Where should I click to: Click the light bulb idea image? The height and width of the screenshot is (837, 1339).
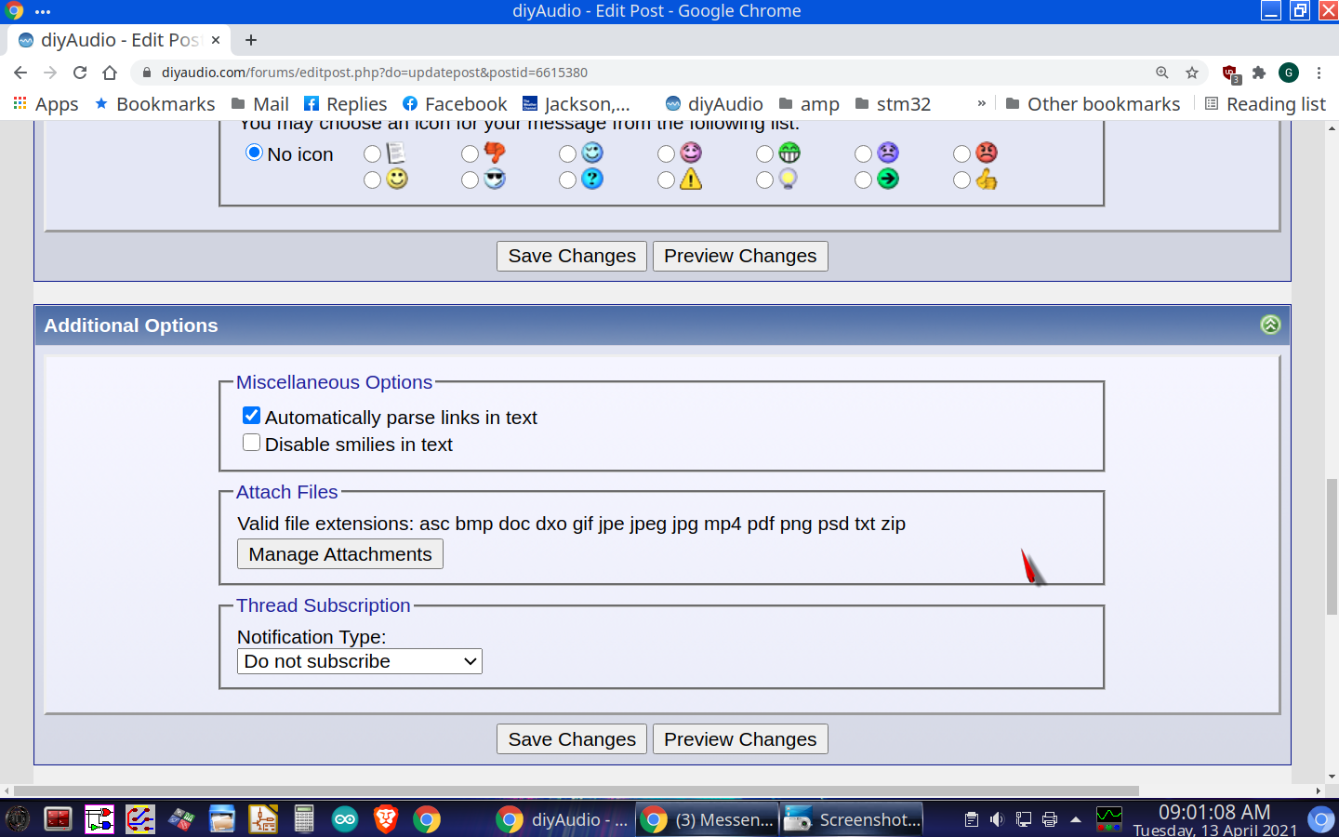coord(789,179)
